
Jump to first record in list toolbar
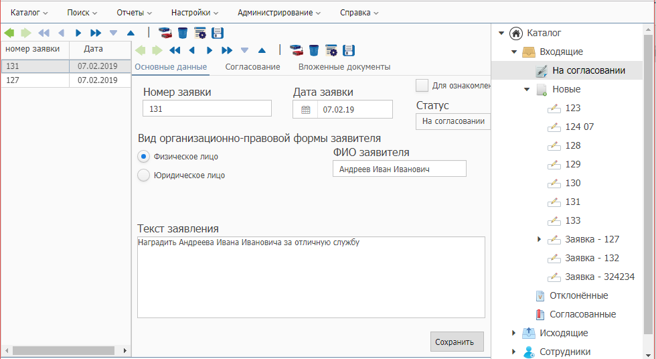tap(44, 33)
